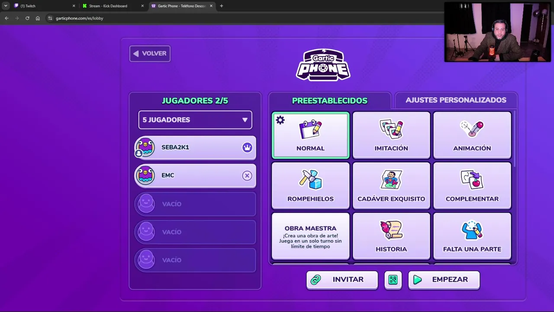Image resolution: width=554 pixels, height=312 pixels.
Task: Open the gear settings on the NORMAL preset
Action: tap(280, 120)
